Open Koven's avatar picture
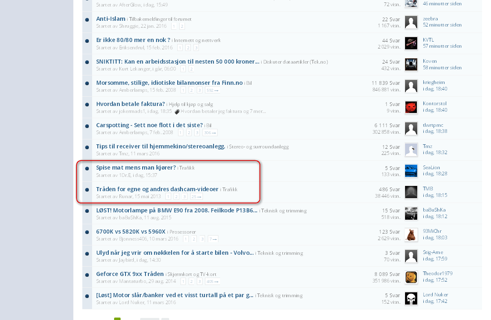This screenshot has width=491, height=320. (411, 64)
